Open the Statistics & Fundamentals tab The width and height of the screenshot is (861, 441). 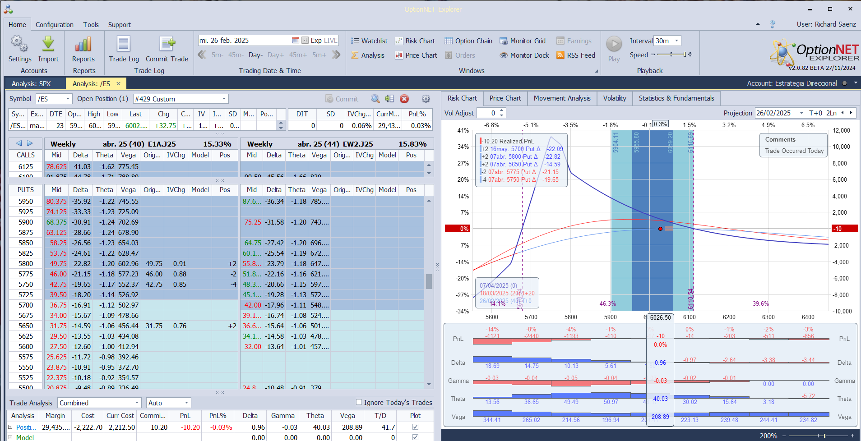tap(676, 98)
